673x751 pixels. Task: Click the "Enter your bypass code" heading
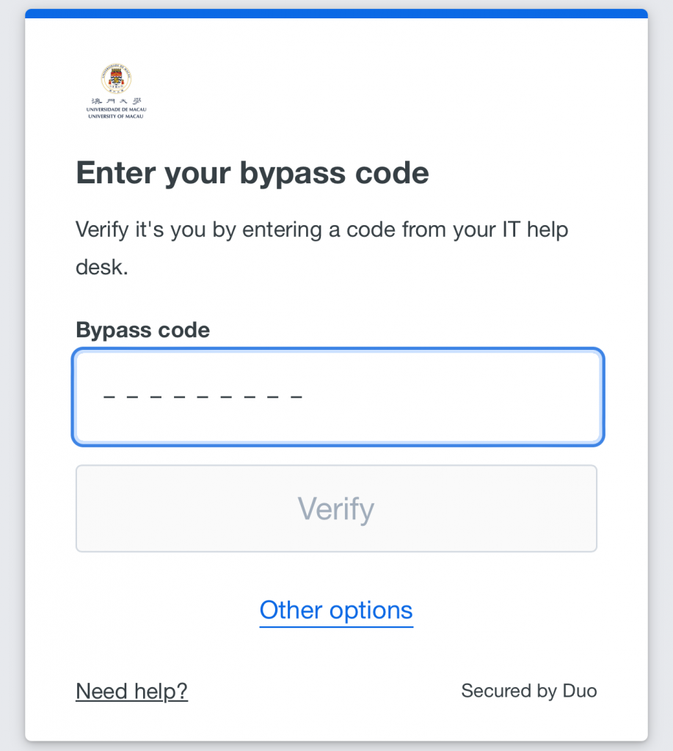(x=252, y=174)
